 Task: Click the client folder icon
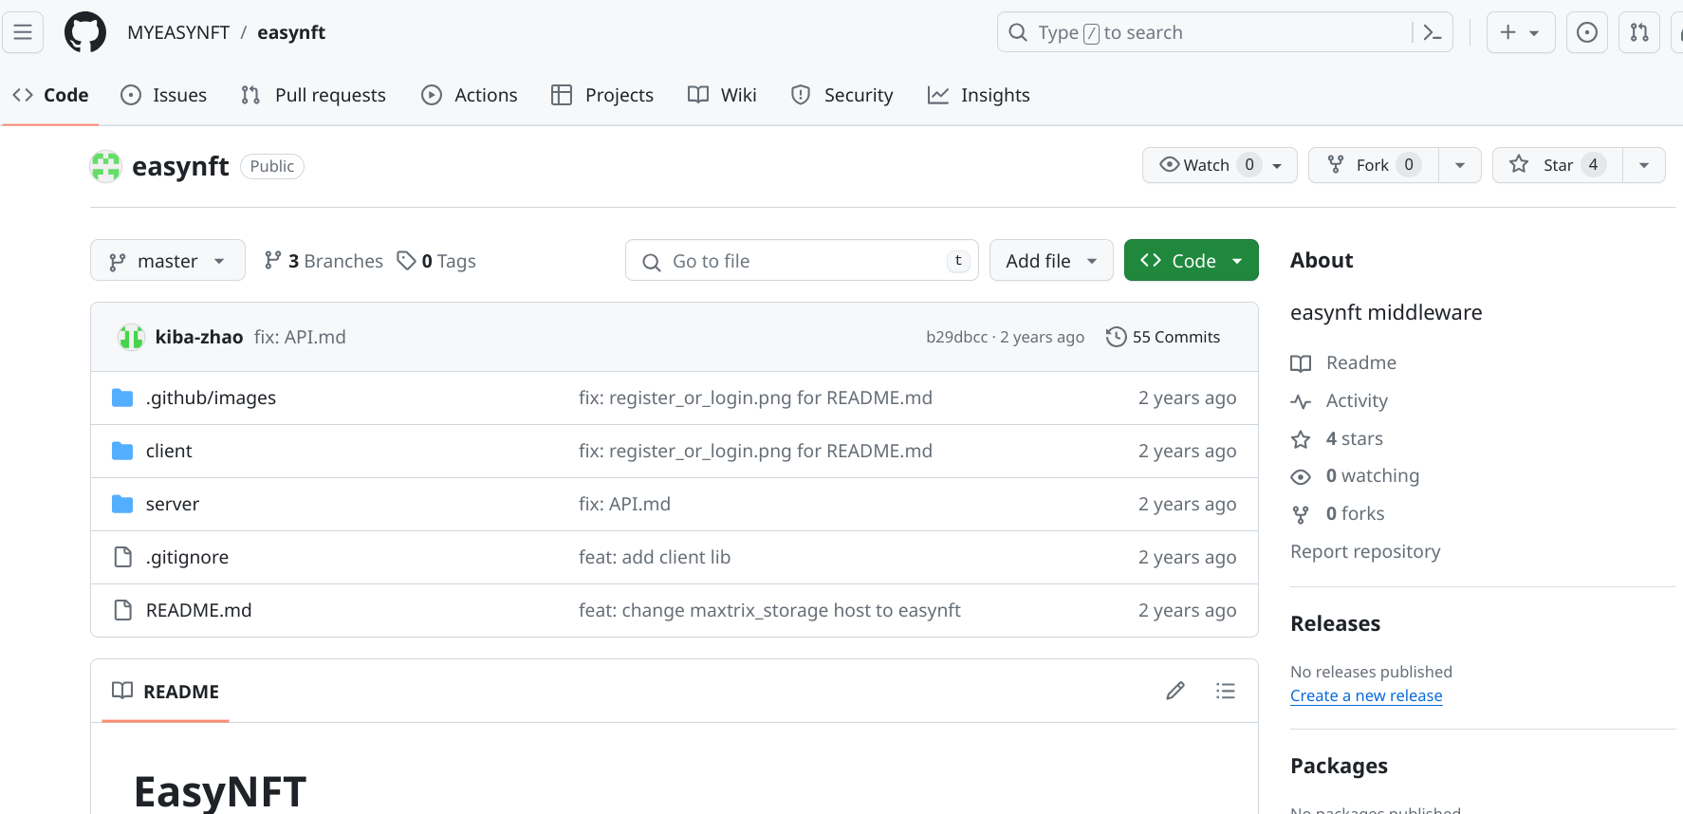[122, 451]
